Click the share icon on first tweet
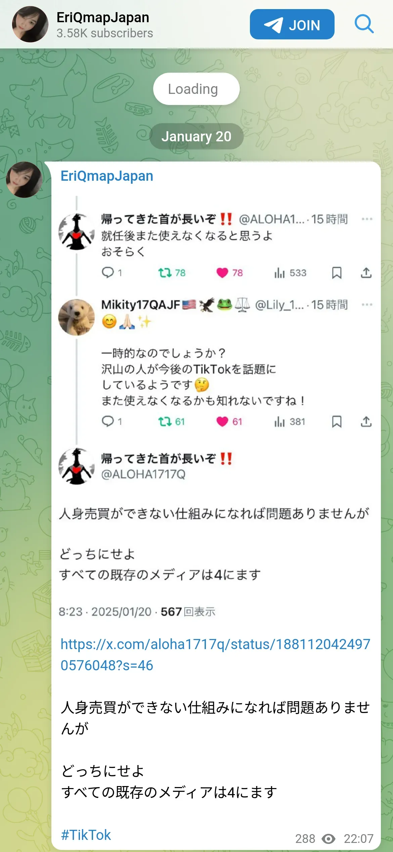393x852 pixels. tap(366, 273)
